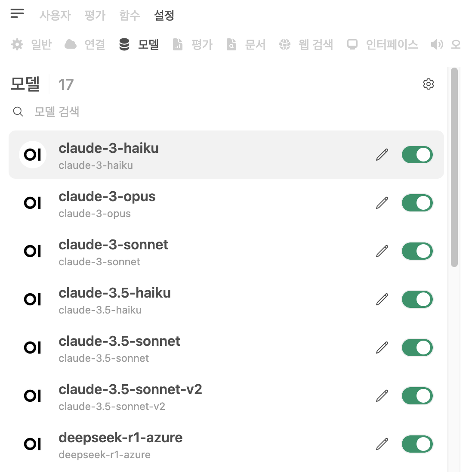Viewport: 469px width, 472px height.
Task: Open the 연결 settings tab
Action: pyautogui.click(x=85, y=44)
